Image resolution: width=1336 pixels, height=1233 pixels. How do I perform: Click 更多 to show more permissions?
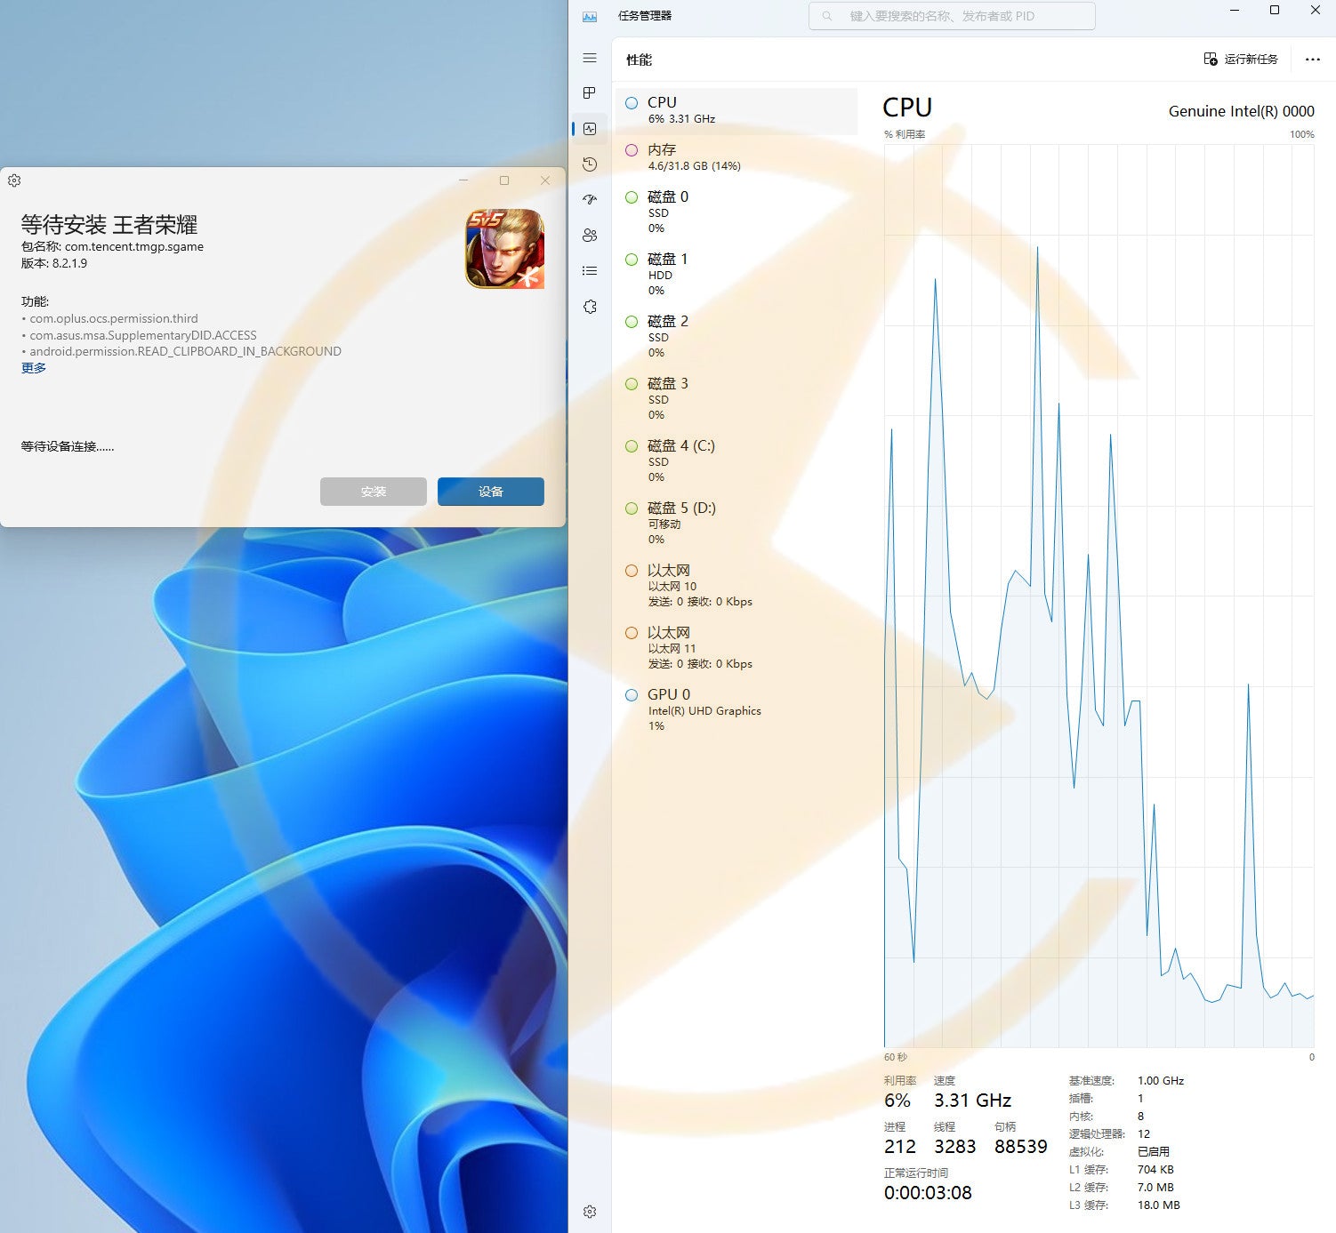tap(34, 368)
